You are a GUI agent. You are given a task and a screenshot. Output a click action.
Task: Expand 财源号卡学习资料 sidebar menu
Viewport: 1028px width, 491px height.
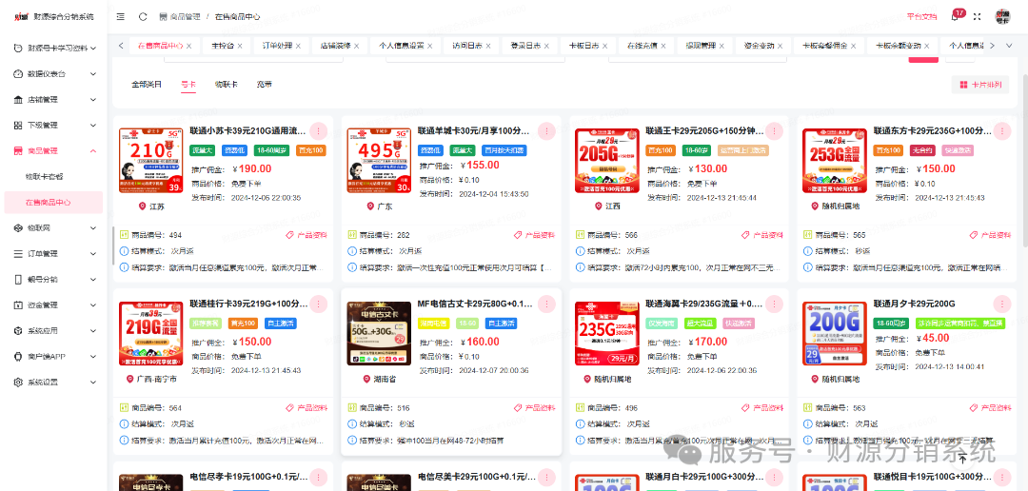(x=53, y=49)
